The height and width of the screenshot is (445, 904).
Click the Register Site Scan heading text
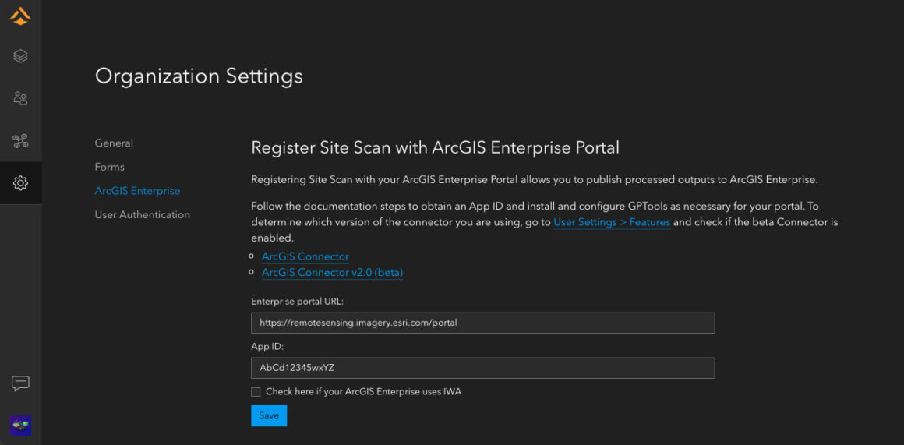point(436,148)
